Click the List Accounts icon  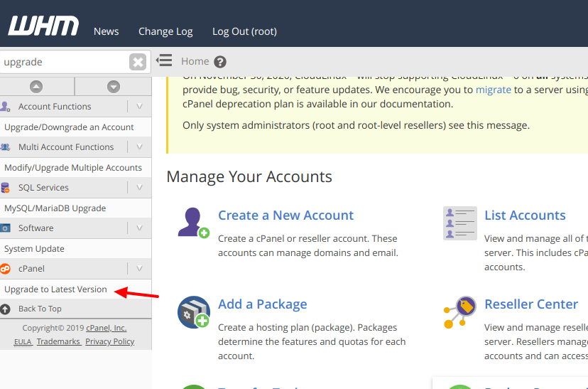pyautogui.click(x=460, y=223)
